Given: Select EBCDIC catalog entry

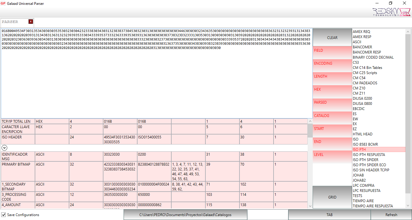Looking at the screenshot, I should coord(359,109).
